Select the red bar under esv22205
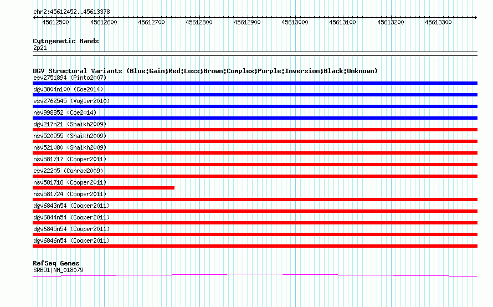 click(255, 176)
